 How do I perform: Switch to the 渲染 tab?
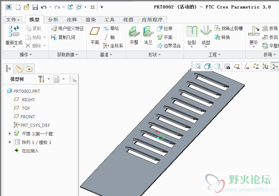coord(91,19)
